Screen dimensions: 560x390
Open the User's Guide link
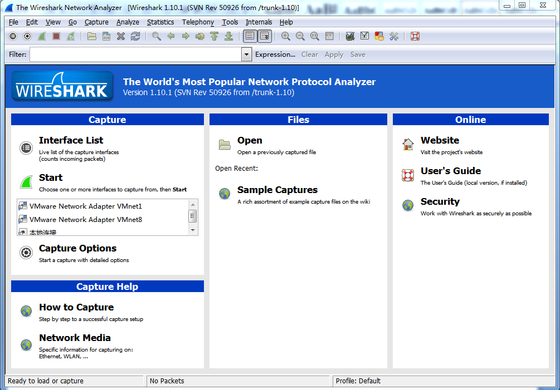click(x=451, y=171)
